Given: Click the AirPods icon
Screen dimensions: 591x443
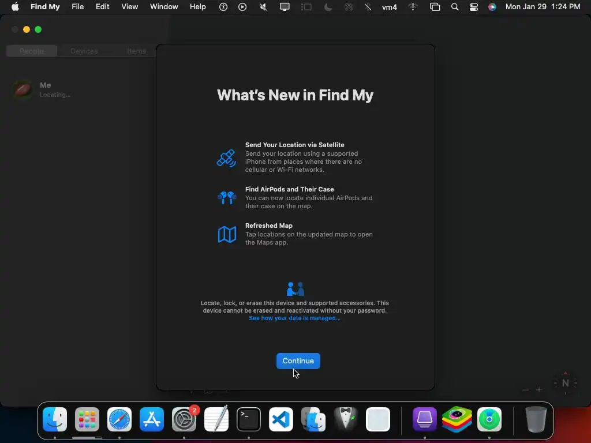Looking at the screenshot, I should point(227,197).
